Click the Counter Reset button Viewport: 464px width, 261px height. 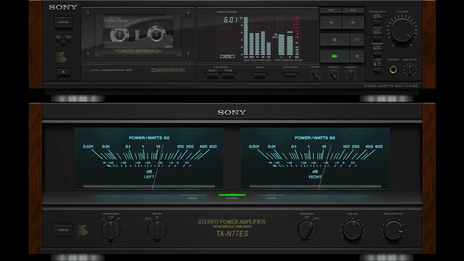[x=213, y=75]
